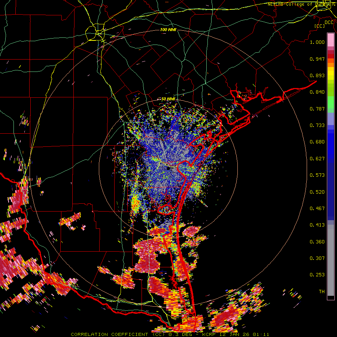Select the 0.413 scale value
Image resolution: width=337 pixels, height=337 pixels.
[x=317, y=225]
